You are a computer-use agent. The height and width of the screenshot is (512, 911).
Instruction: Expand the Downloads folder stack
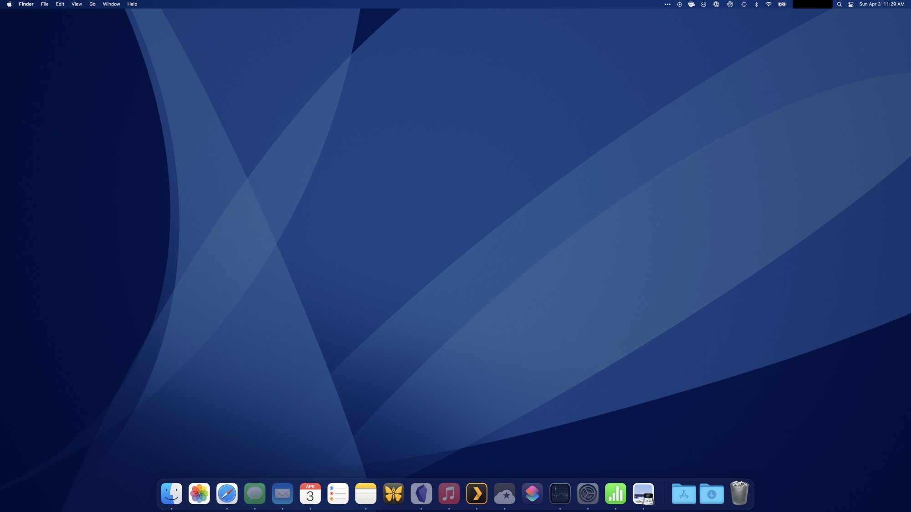[711, 493]
